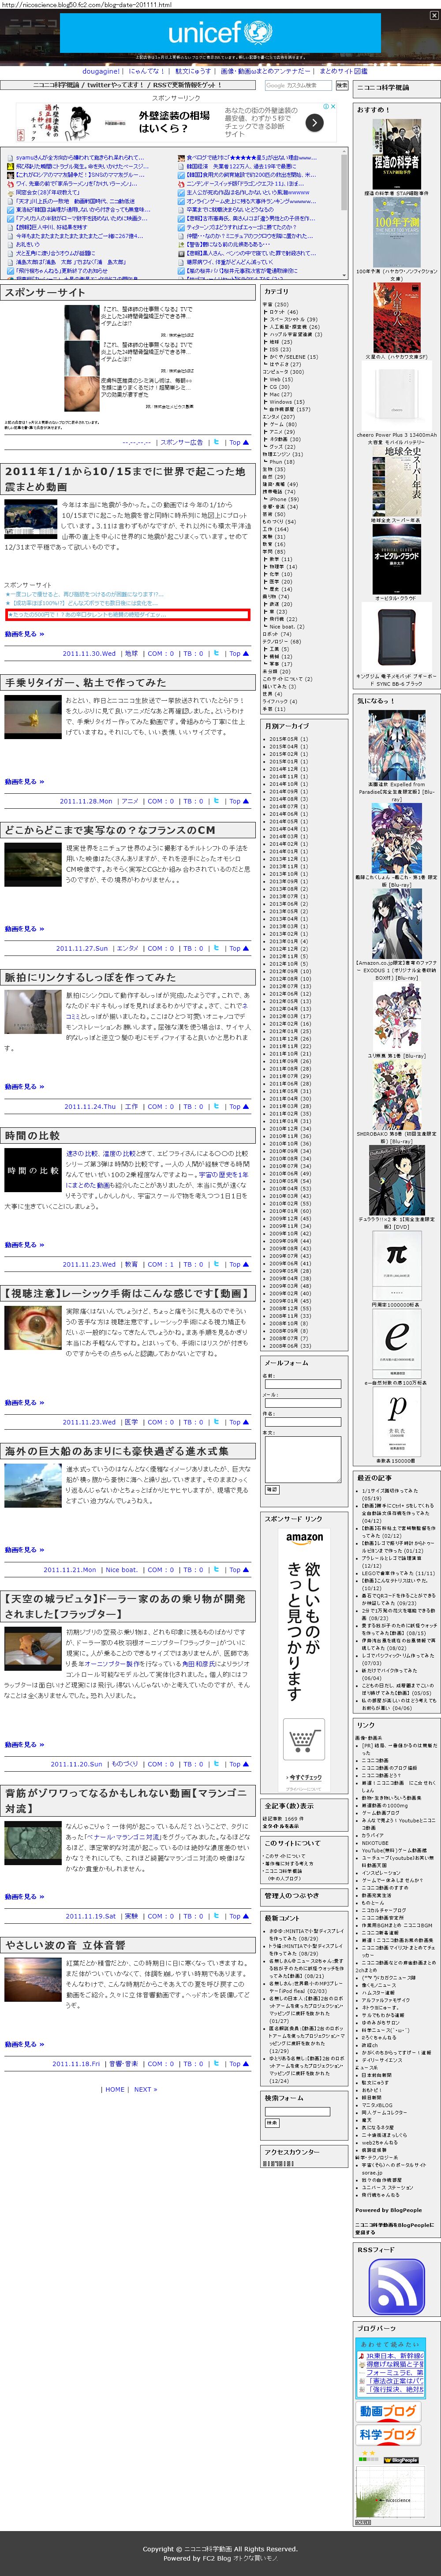This screenshot has height=2576, width=441.
Task: Click the 動画ブログ ranking badge
Action: (x=387, y=2411)
